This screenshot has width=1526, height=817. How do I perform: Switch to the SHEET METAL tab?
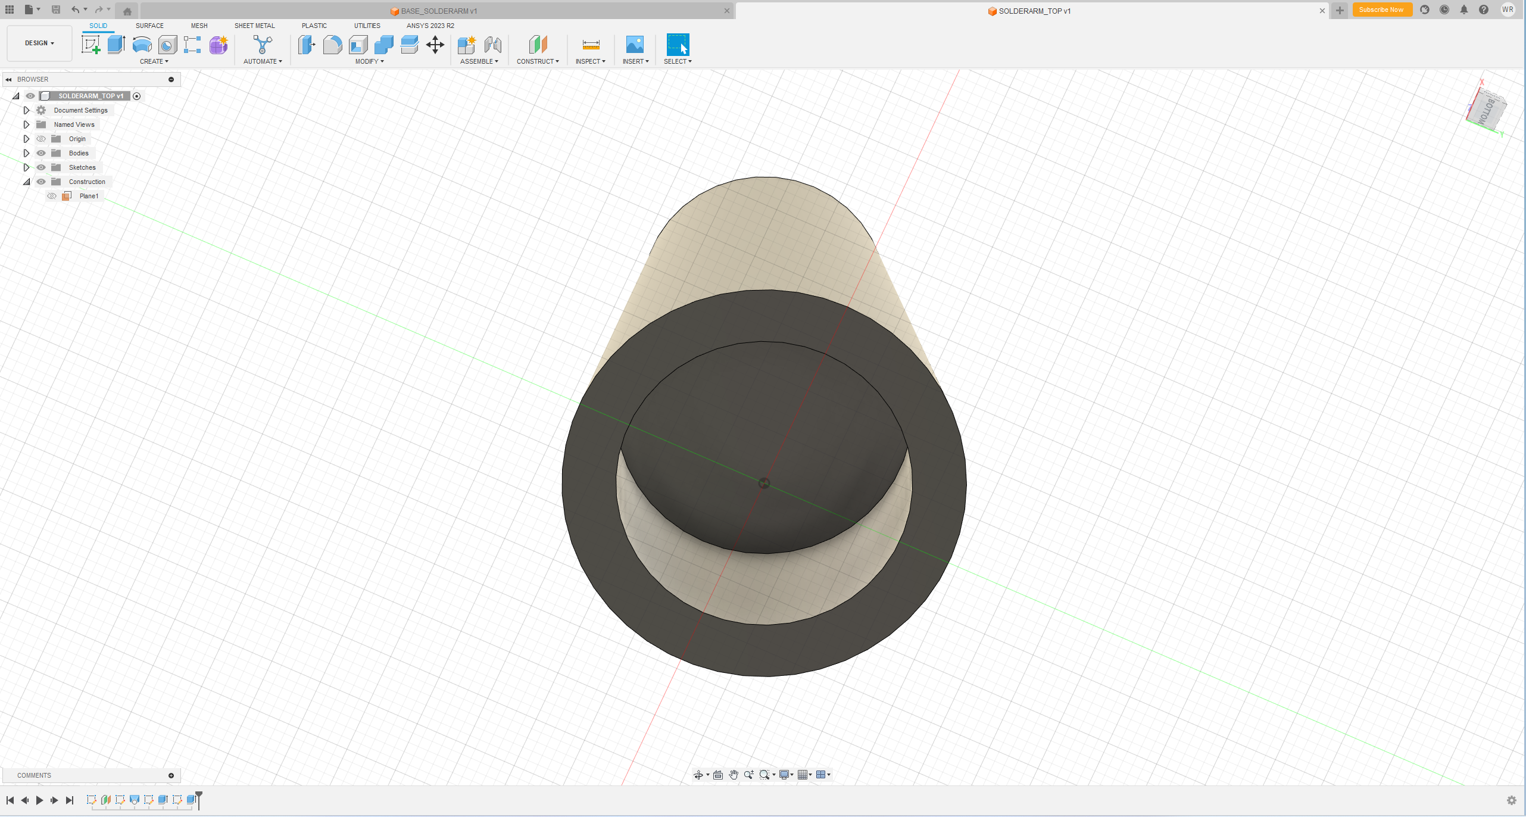coord(254,26)
